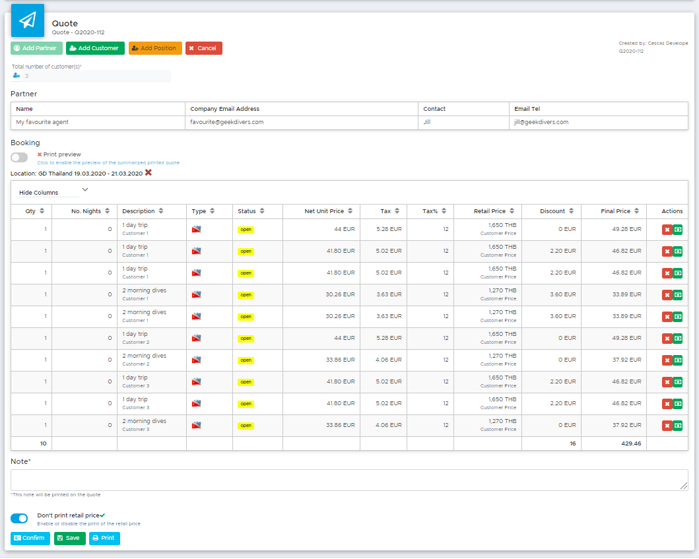Click the open status badge for Customer 2's day trip

[x=246, y=339]
